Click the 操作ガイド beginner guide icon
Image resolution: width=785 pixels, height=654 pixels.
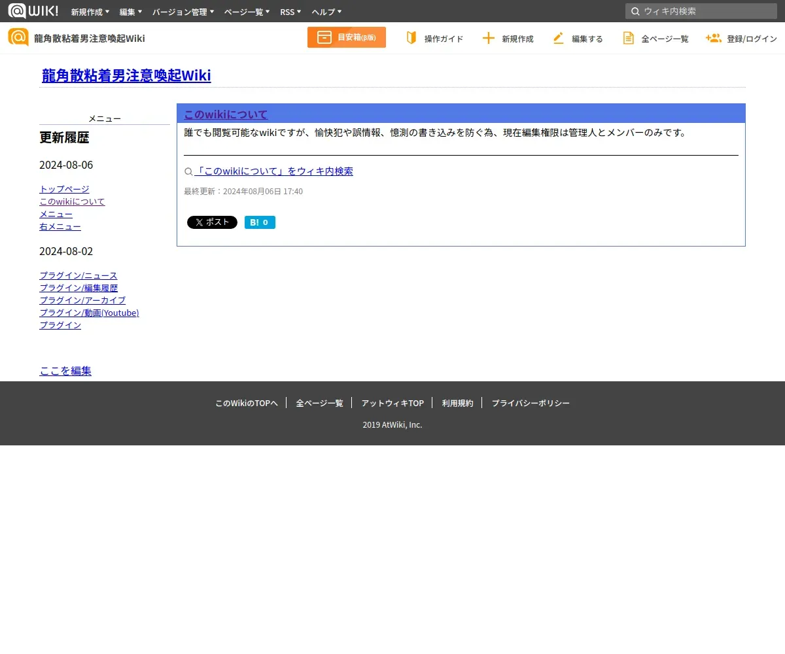click(x=411, y=38)
